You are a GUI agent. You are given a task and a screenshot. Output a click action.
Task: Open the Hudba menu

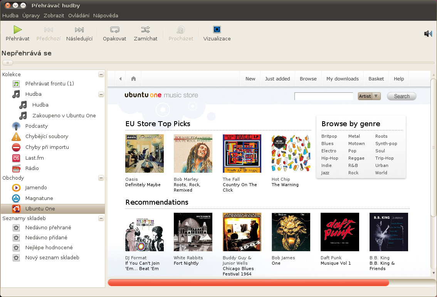point(10,16)
